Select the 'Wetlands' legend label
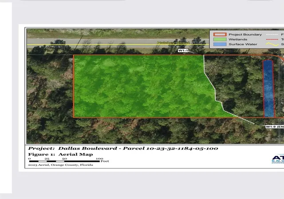This screenshot has width=284, height=199. [x=238, y=39]
